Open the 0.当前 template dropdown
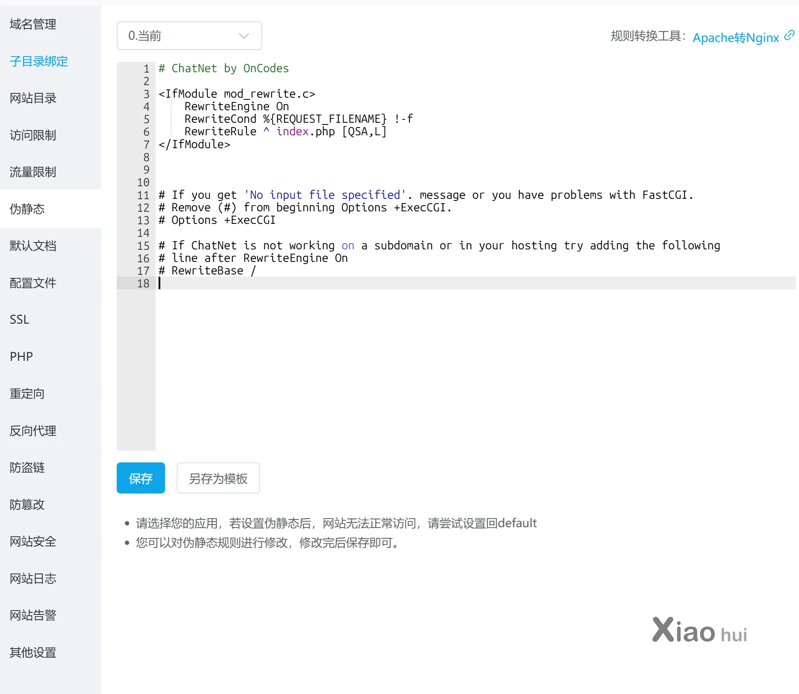 (x=189, y=36)
